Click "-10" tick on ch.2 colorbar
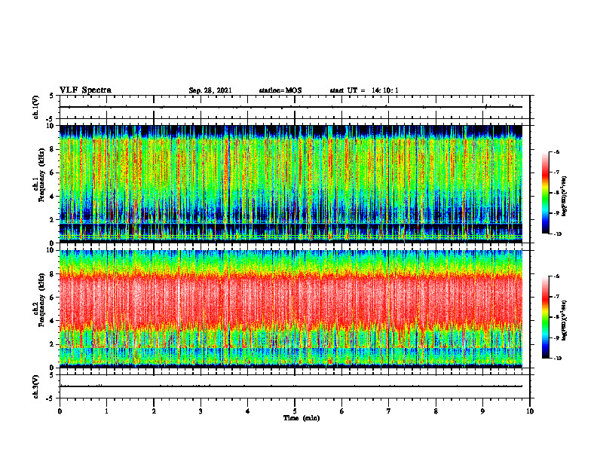597x461 pixels. [x=557, y=359]
